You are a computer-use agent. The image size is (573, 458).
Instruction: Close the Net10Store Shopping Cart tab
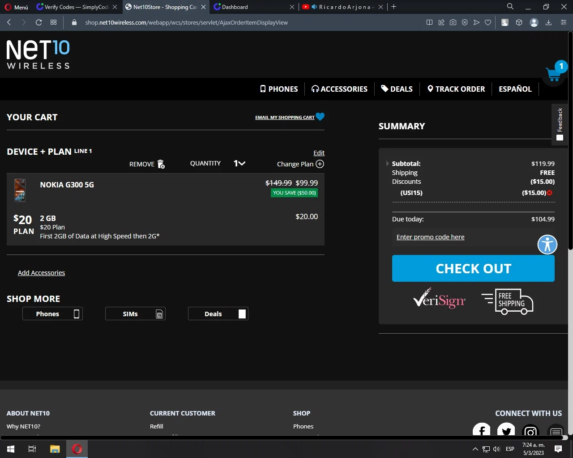point(204,7)
